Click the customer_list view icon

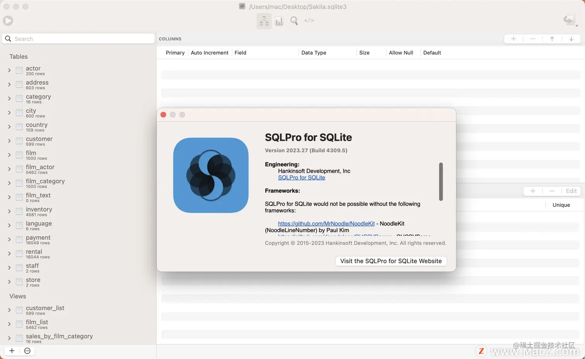19,310
